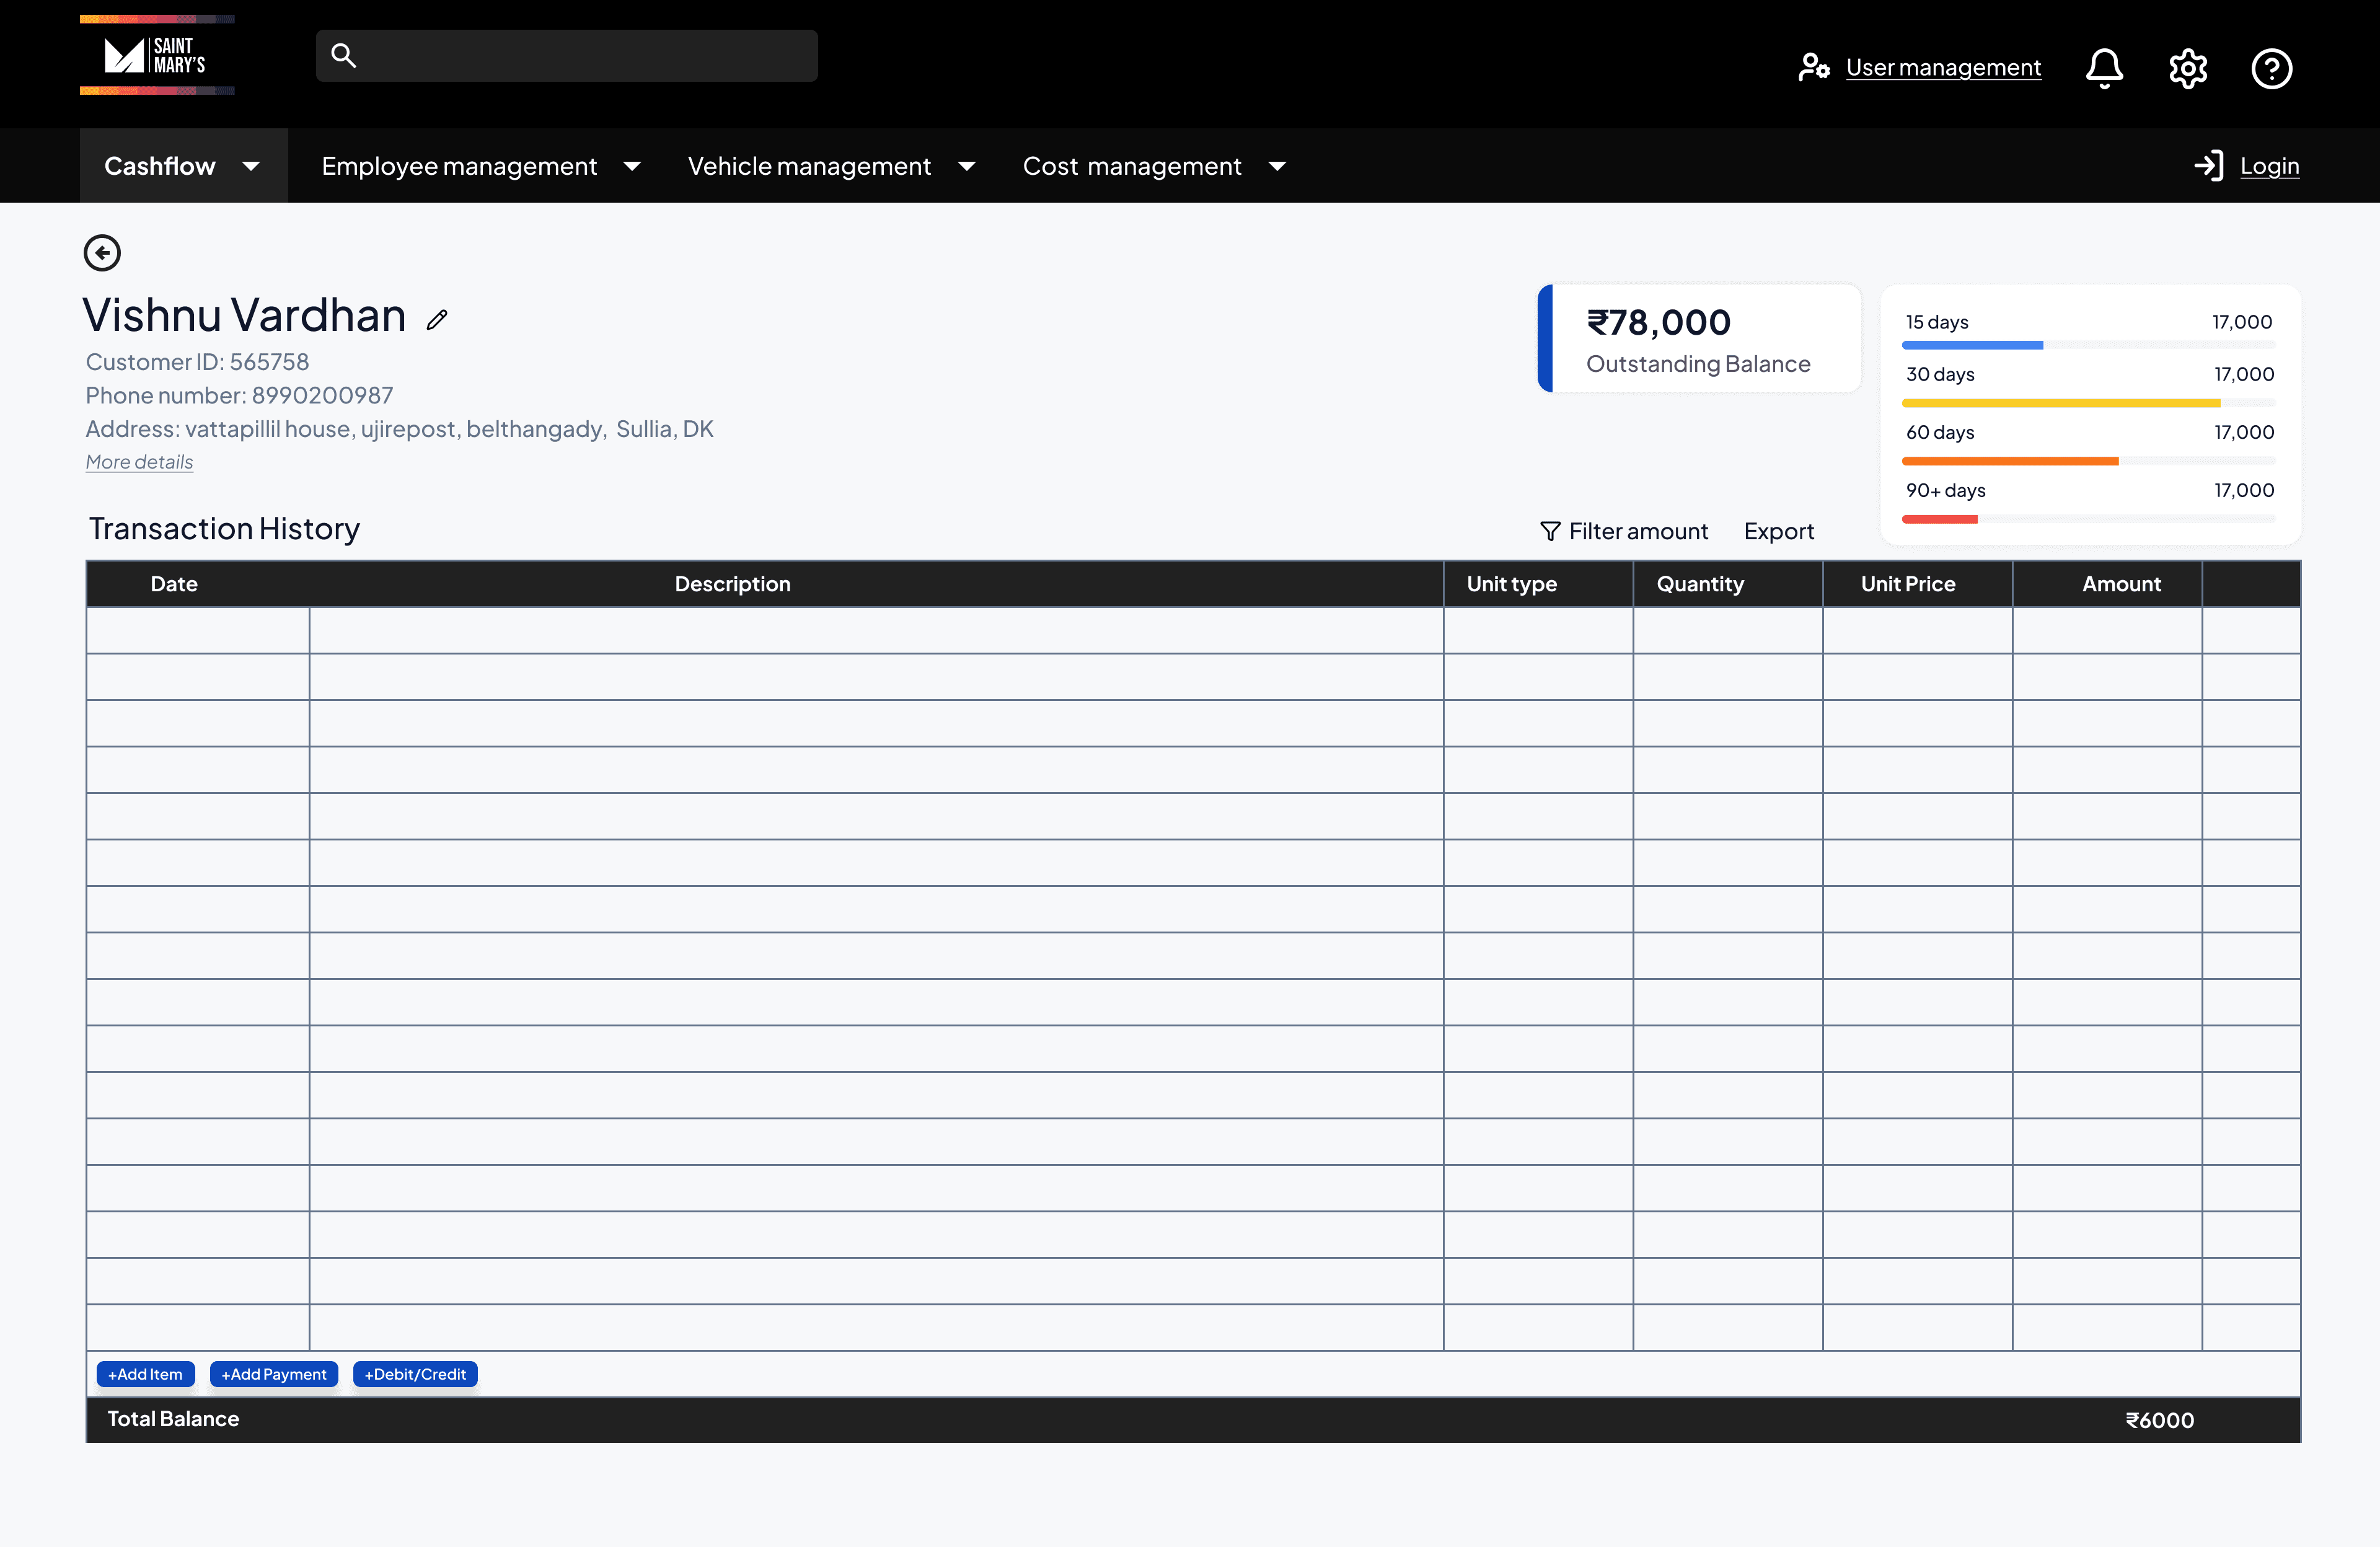The height and width of the screenshot is (1547, 2380).
Task: Click the help question mark icon
Action: [2271, 67]
